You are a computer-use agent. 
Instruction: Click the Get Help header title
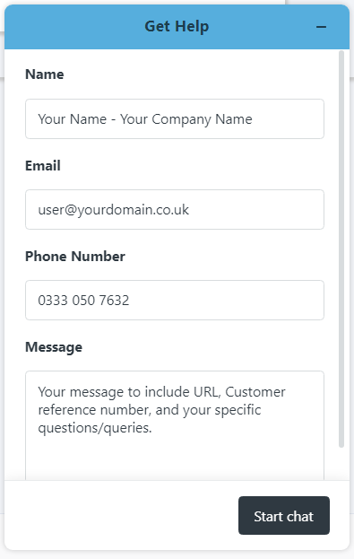click(177, 26)
